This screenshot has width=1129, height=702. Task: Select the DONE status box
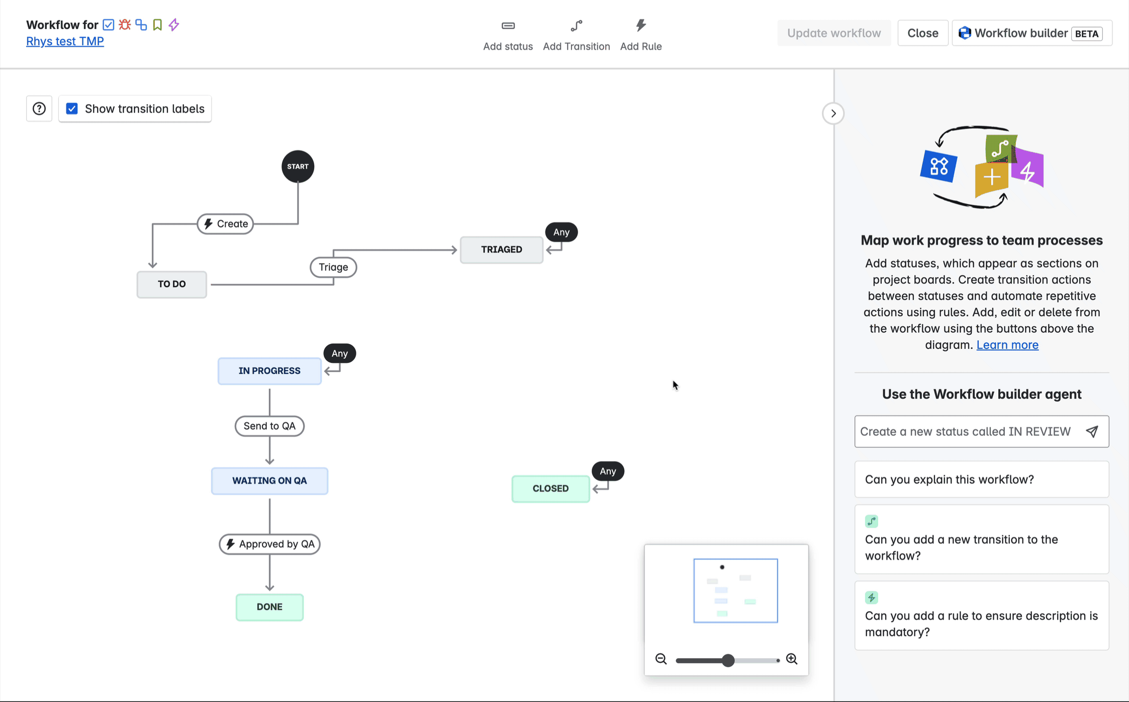(269, 607)
